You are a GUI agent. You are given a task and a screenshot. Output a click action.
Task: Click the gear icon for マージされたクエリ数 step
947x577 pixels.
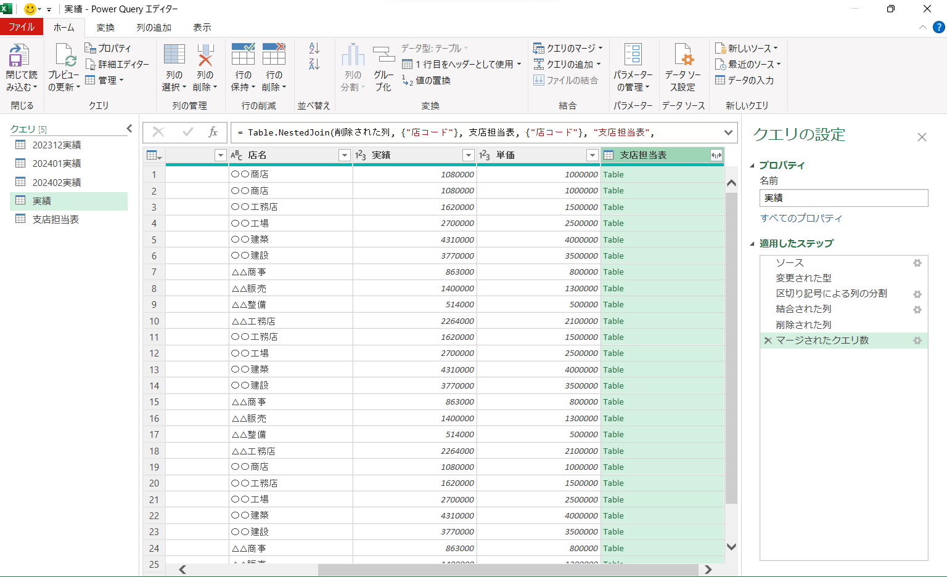tap(917, 341)
